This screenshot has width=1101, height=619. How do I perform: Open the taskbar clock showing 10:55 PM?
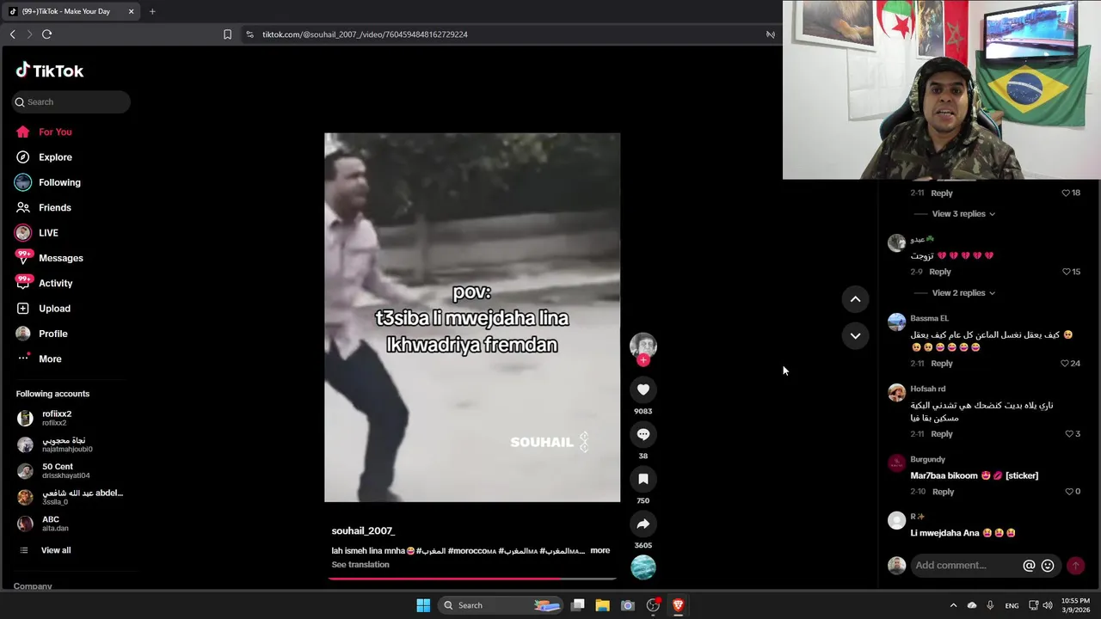(x=1075, y=605)
